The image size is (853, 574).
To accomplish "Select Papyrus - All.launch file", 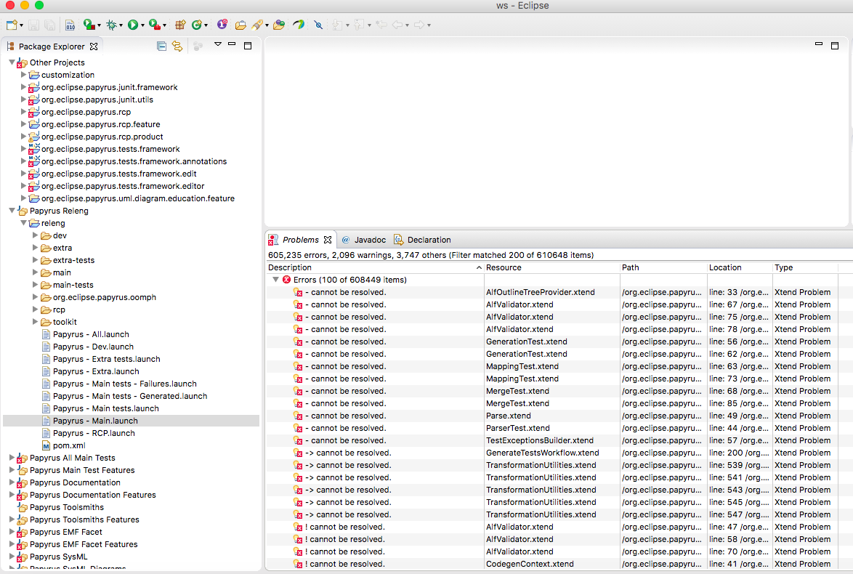I will tap(91, 334).
